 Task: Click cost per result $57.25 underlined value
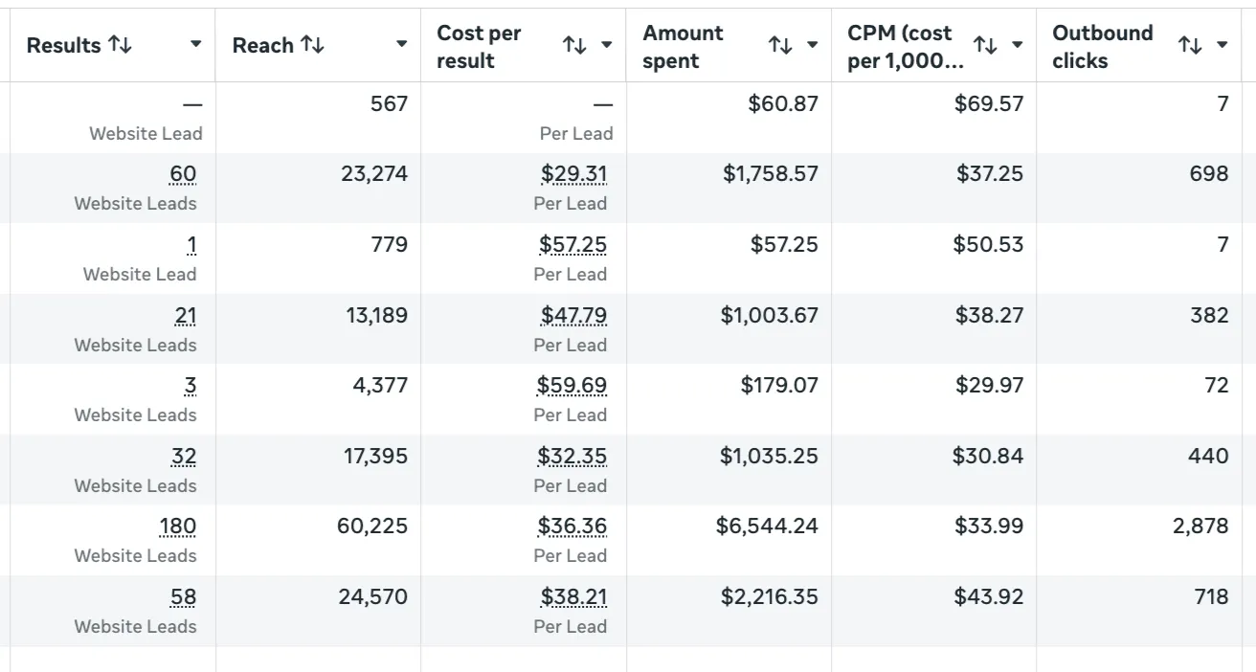click(x=572, y=245)
